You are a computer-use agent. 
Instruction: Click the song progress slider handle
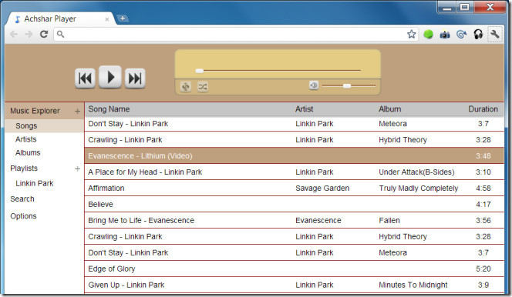[199, 71]
